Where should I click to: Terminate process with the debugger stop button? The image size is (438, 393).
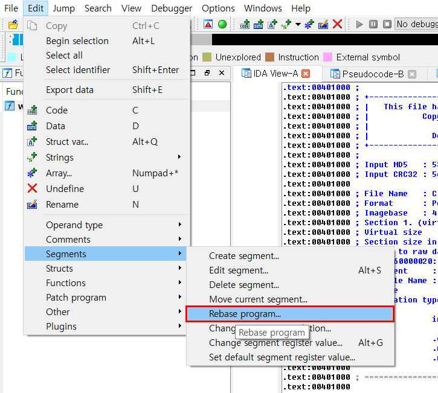(x=387, y=24)
